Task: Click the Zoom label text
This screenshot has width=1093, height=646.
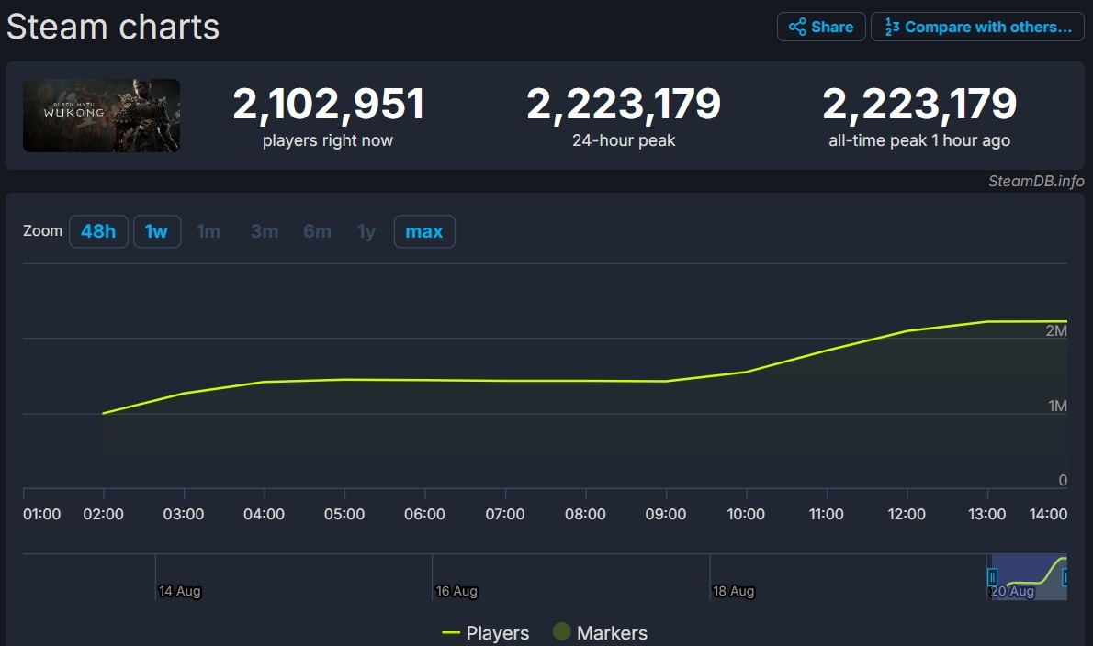Action: point(42,230)
